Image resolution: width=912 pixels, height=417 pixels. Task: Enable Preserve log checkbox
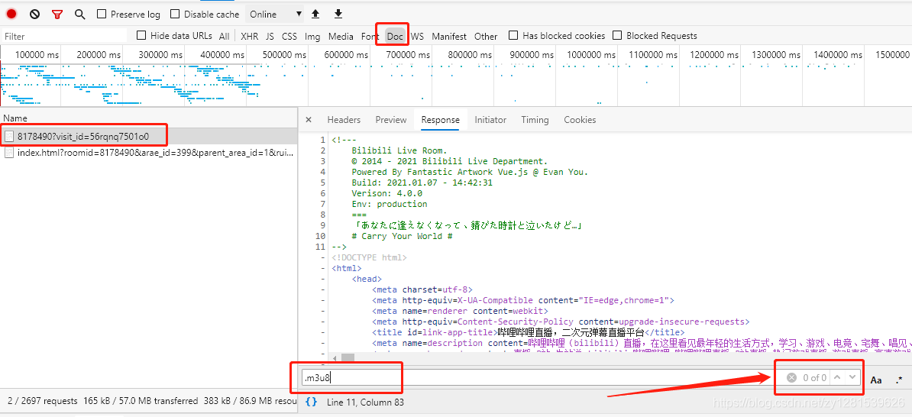102,14
